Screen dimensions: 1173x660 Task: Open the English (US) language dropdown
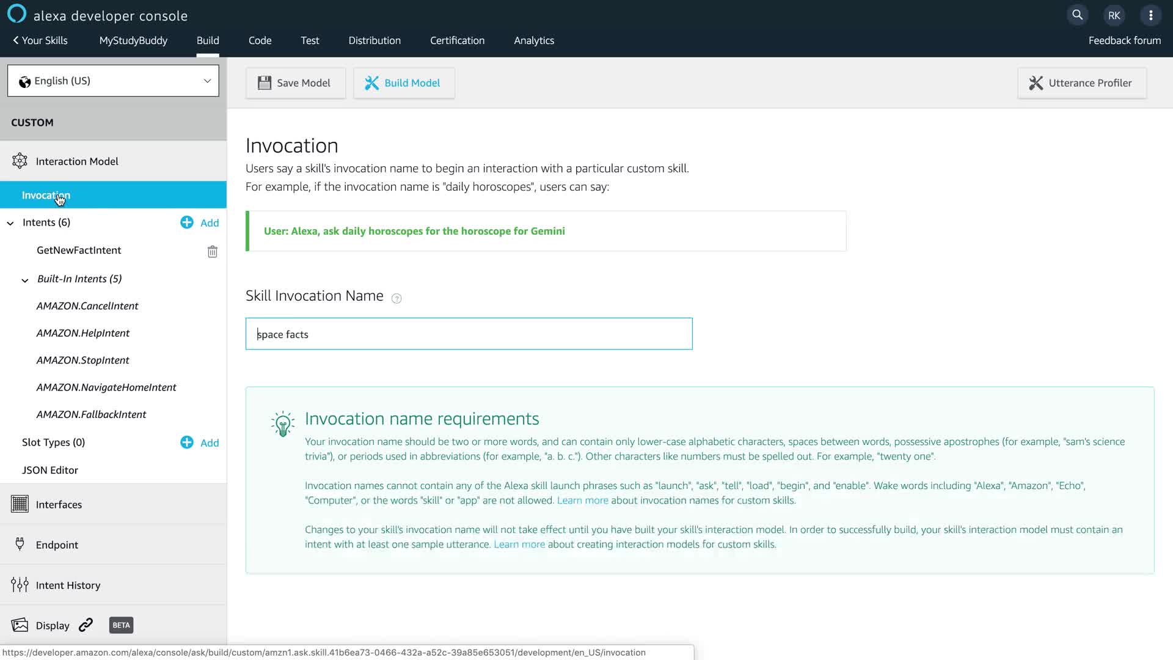click(x=113, y=81)
